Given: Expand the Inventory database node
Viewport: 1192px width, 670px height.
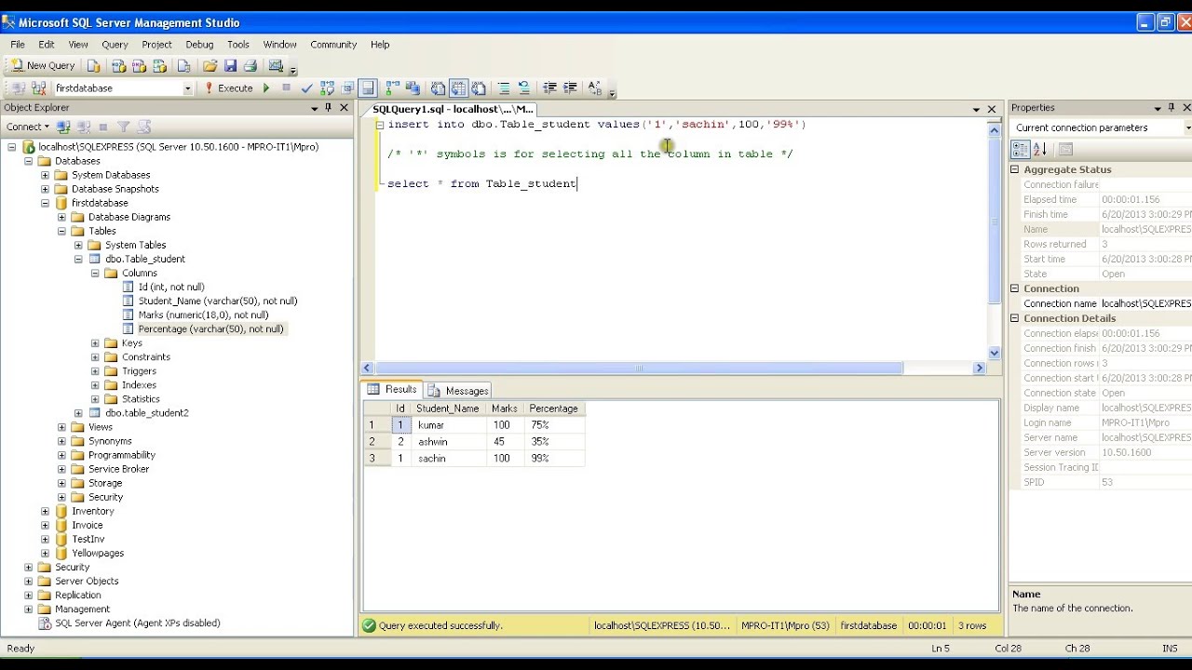Looking at the screenshot, I should click(x=45, y=511).
